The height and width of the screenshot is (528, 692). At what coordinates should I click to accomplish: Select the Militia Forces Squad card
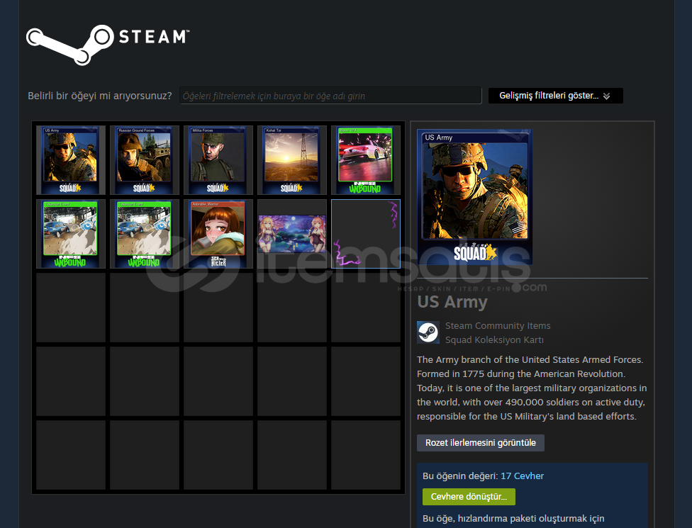coord(218,160)
